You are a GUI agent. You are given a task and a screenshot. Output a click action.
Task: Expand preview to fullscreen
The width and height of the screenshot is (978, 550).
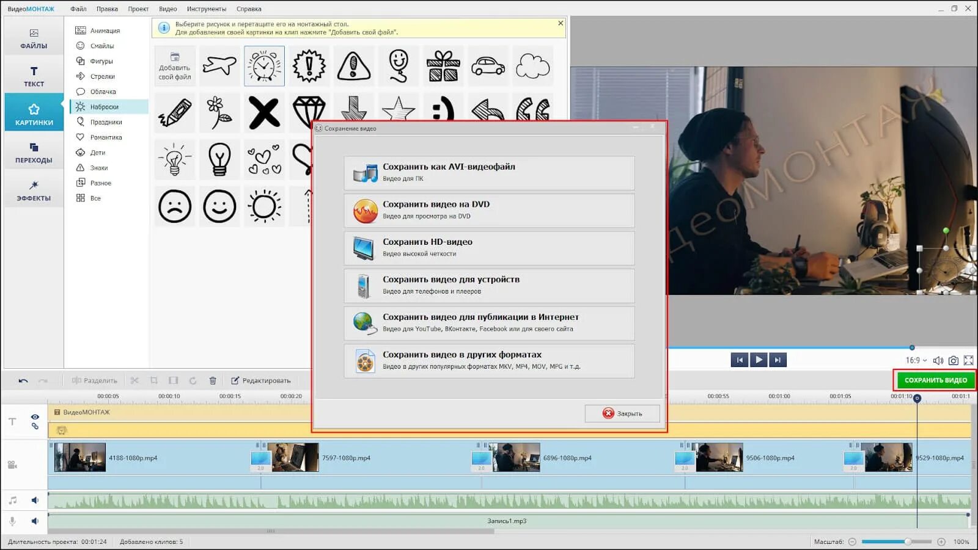[969, 360]
